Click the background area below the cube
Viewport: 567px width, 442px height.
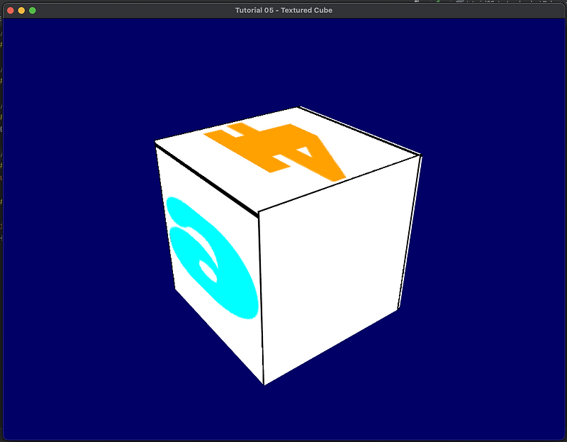click(283, 411)
